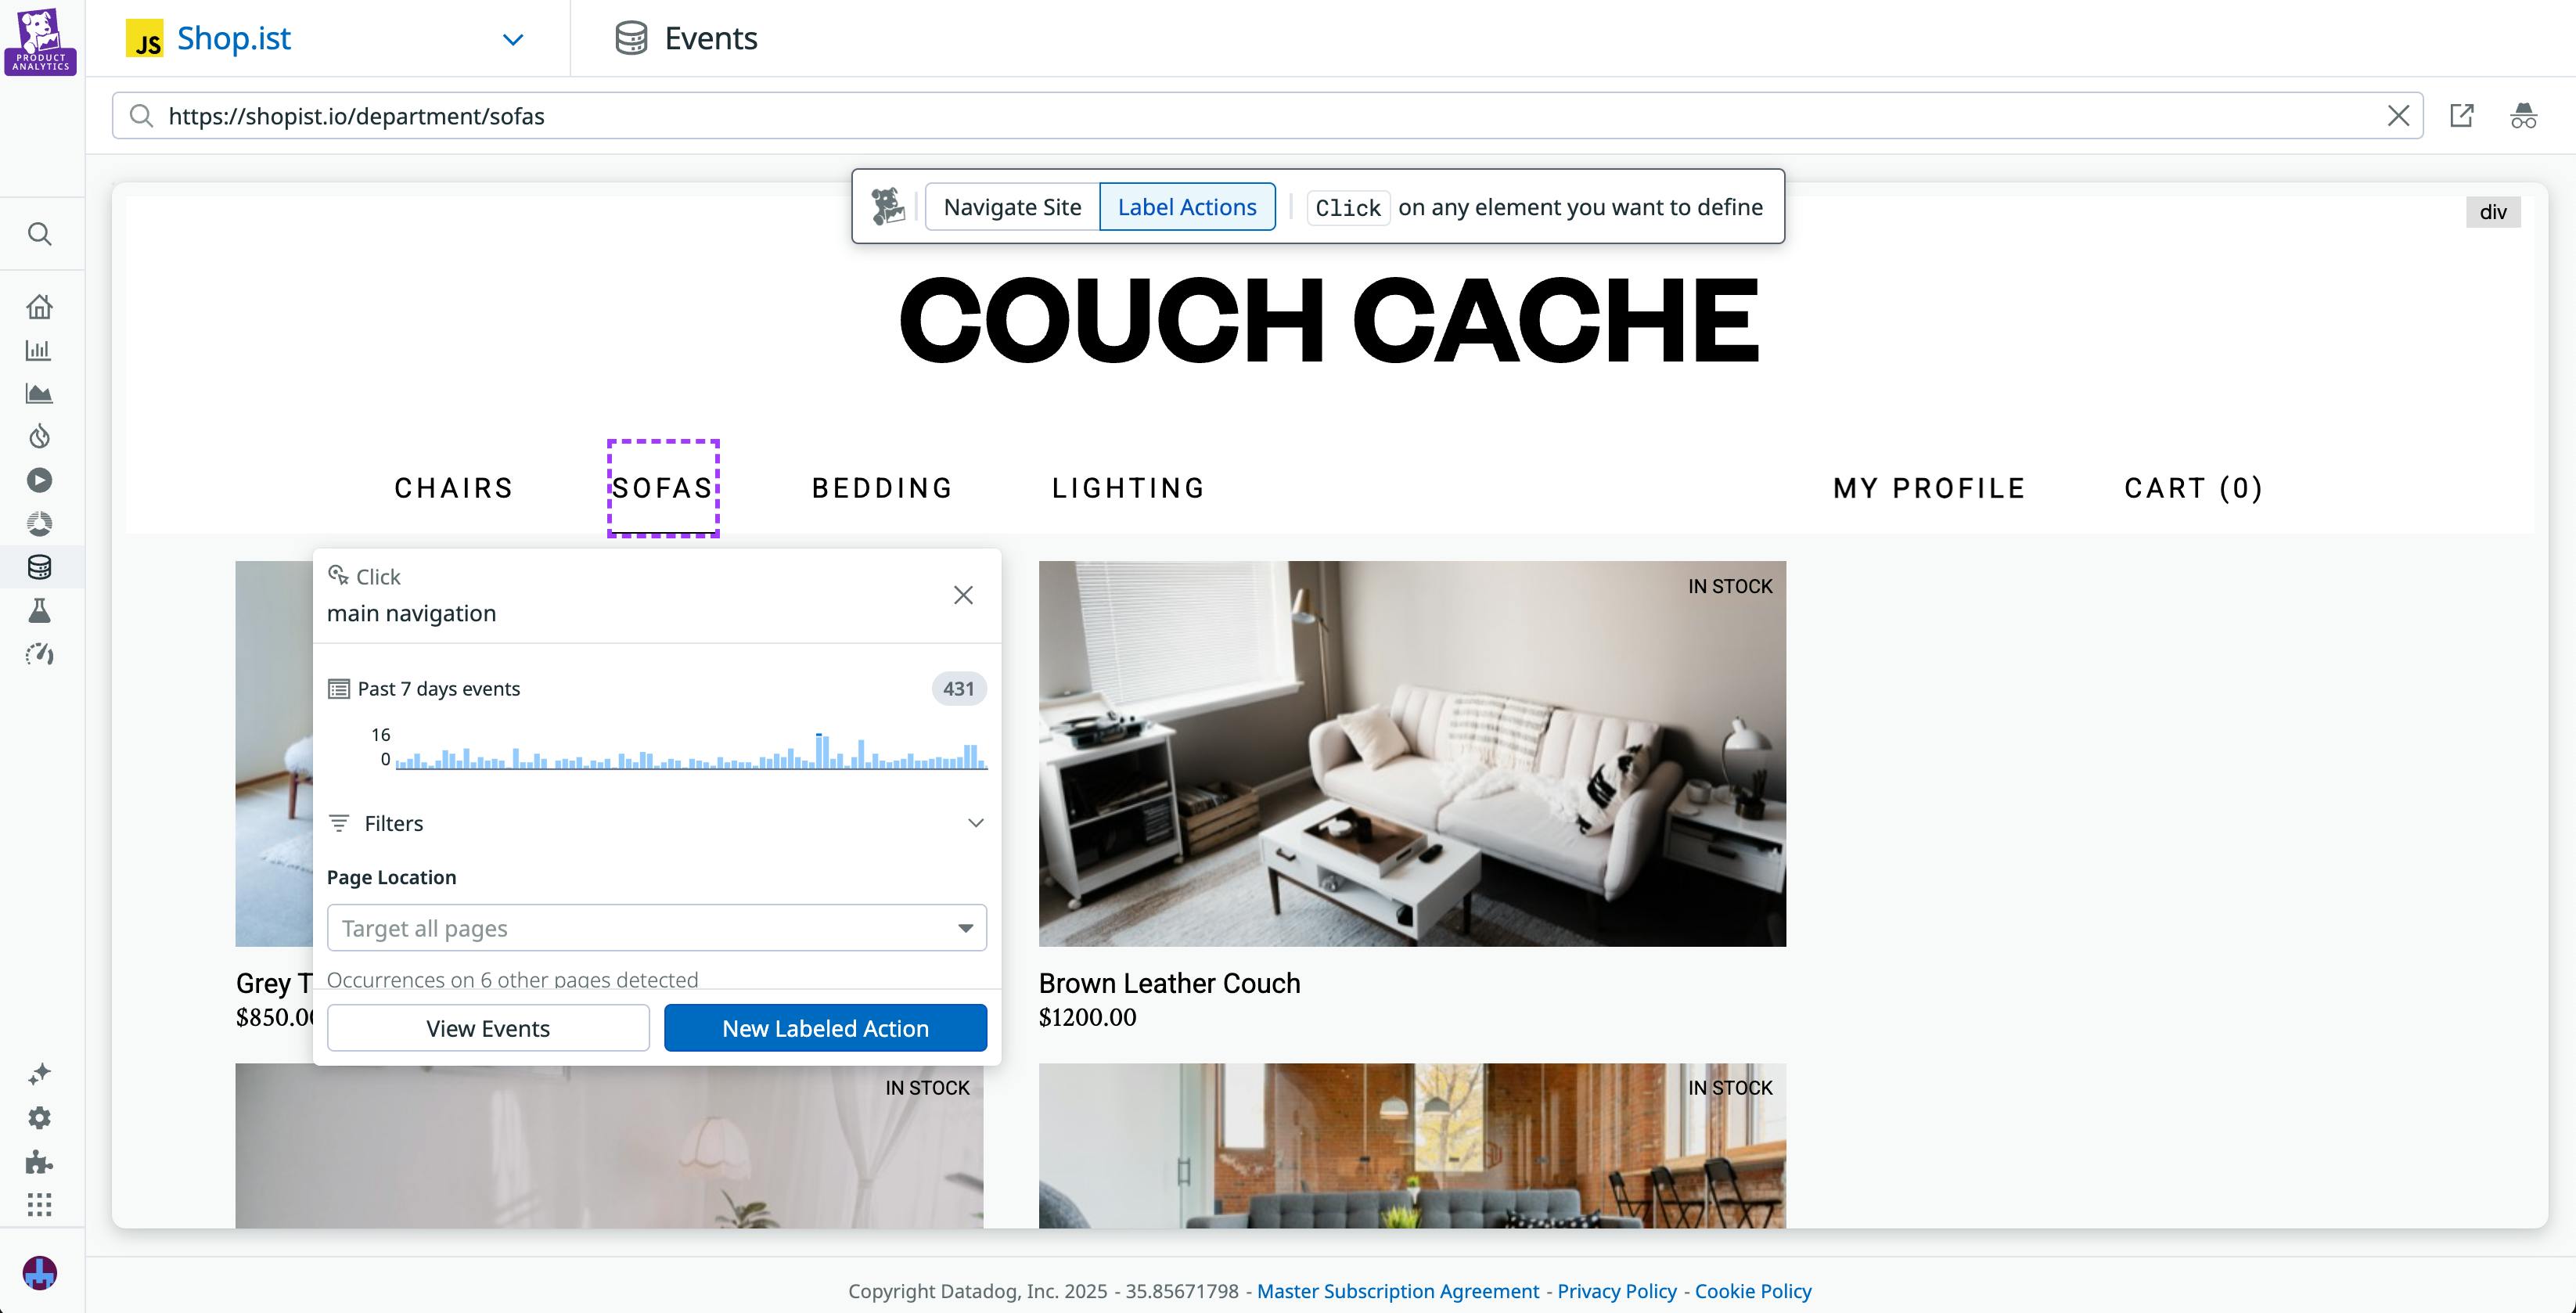Open MY PROFILE in the site navigation
This screenshot has width=2576, height=1313.
click(1928, 488)
